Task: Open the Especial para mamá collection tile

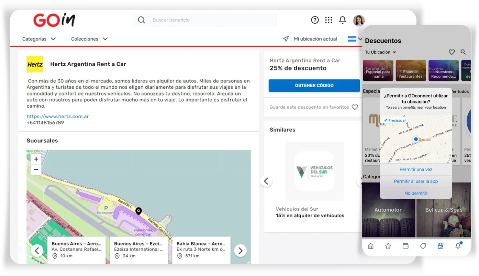Action: pos(378,70)
